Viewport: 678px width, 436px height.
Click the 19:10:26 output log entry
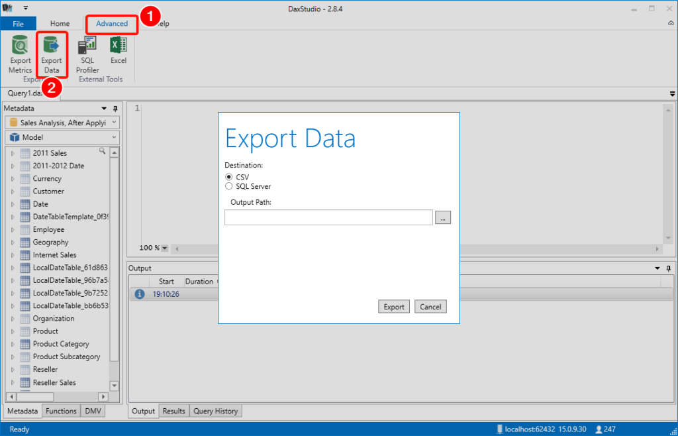tap(166, 294)
